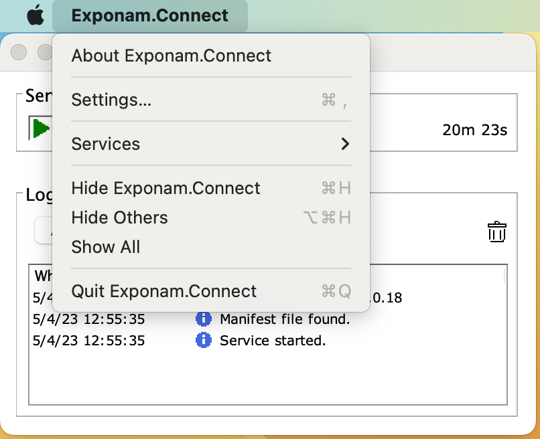The image size is (540, 439).
Task: Click the empty area of the log list
Action: (268, 378)
